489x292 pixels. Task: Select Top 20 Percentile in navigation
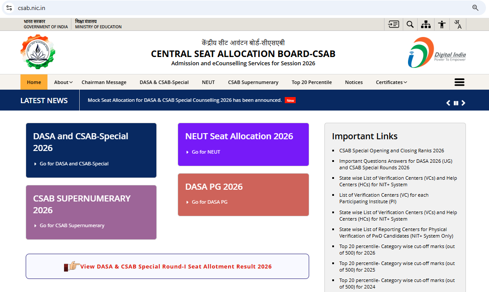pyautogui.click(x=311, y=82)
